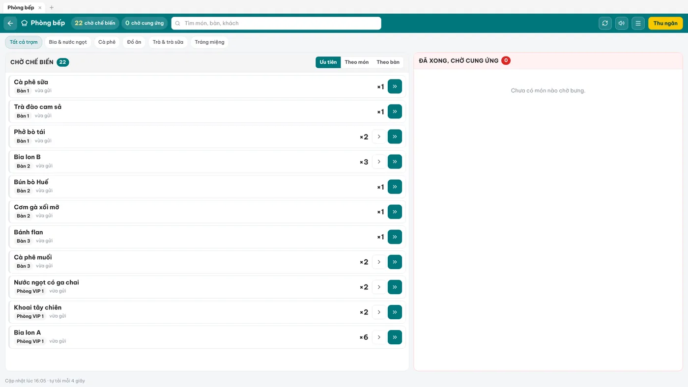Open the Thu ngân cashier button
This screenshot has width=688, height=387.
pyautogui.click(x=665, y=23)
